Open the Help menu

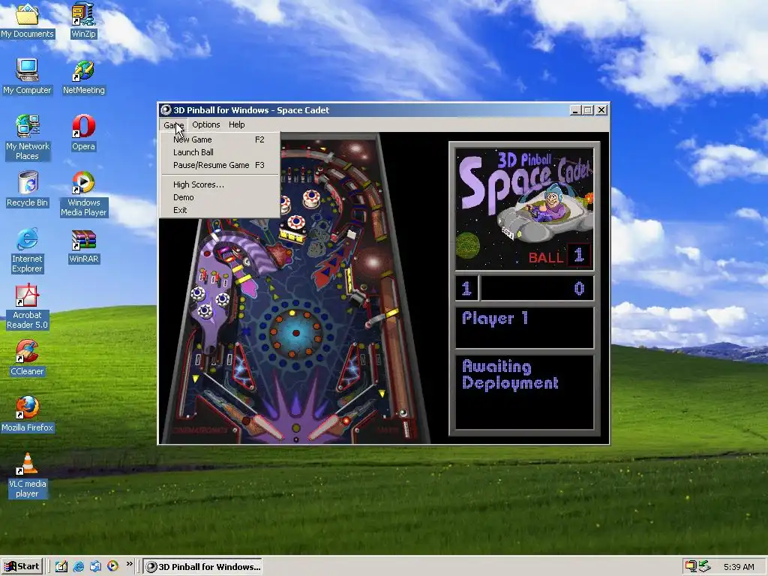[x=236, y=125]
